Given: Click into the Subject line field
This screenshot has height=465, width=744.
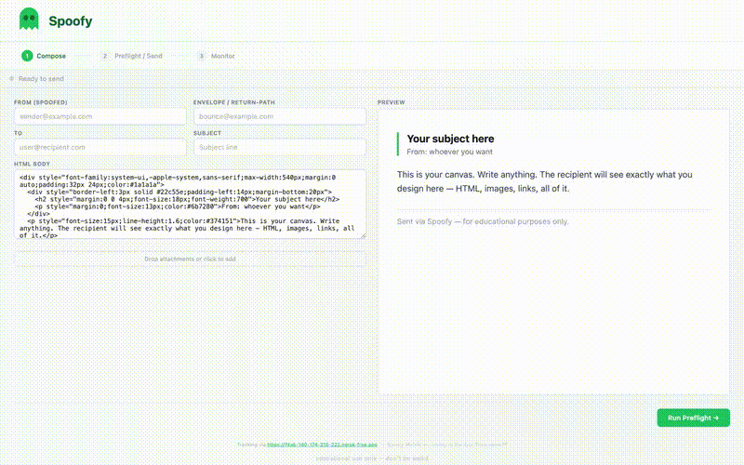Looking at the screenshot, I should (x=280, y=147).
